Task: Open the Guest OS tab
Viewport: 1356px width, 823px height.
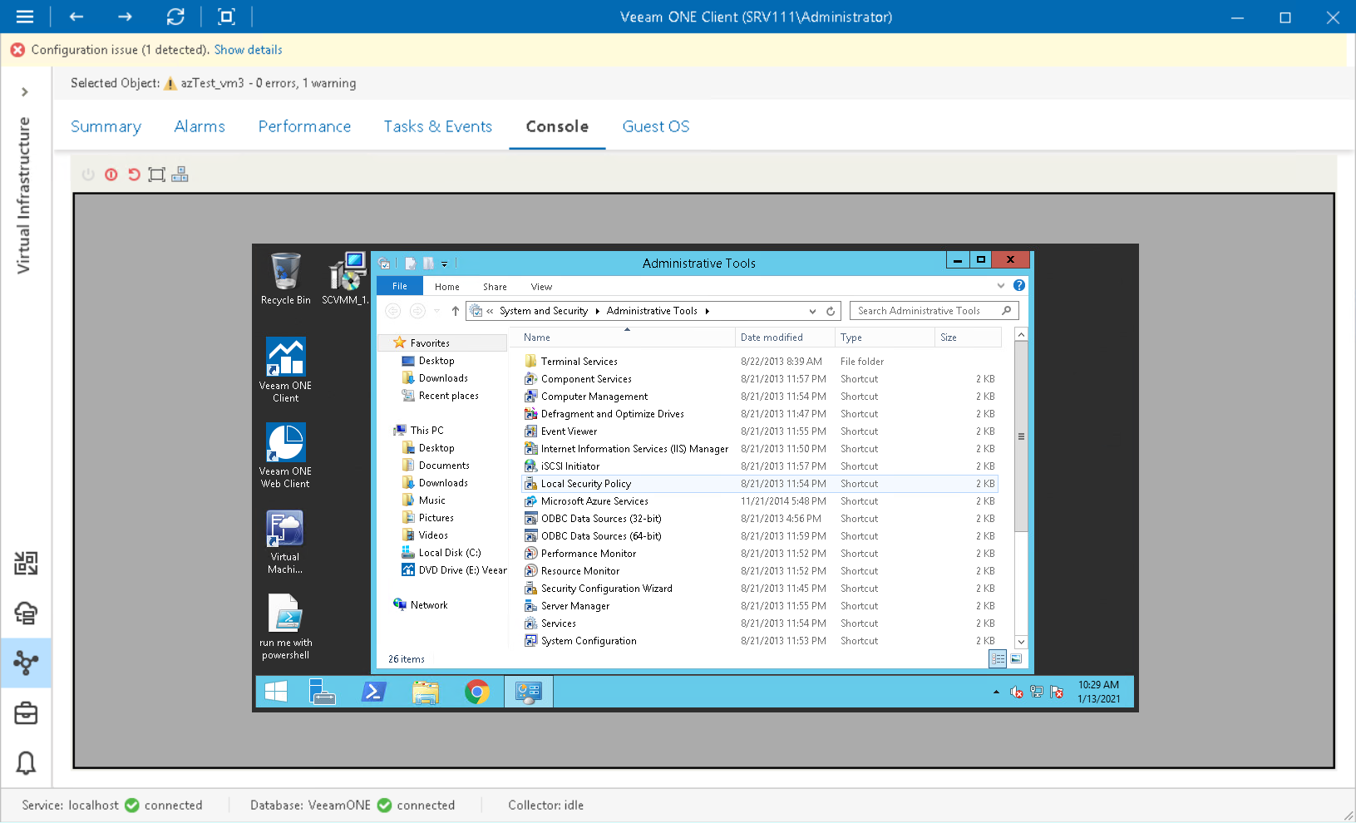Action: point(655,126)
